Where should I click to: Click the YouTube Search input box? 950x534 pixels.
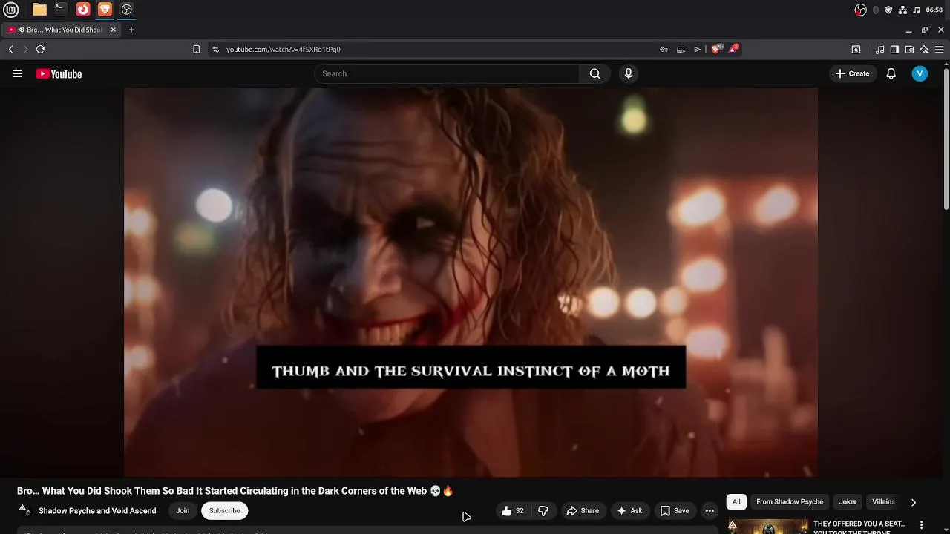[x=447, y=73]
